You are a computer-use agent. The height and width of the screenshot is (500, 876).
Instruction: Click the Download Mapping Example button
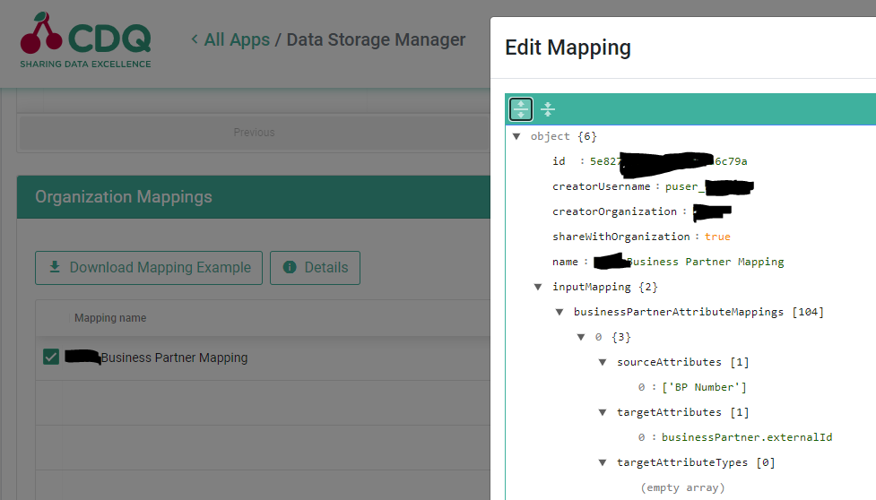149,267
